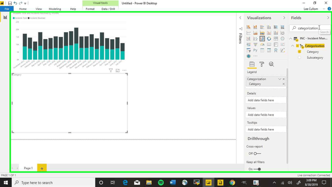332x187 pixels.
Task: Select the 100% stacked column chart visual
Action: tap(283, 27)
